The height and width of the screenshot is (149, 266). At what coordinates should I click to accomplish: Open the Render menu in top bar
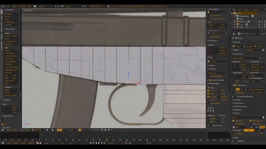(x=15, y=7)
